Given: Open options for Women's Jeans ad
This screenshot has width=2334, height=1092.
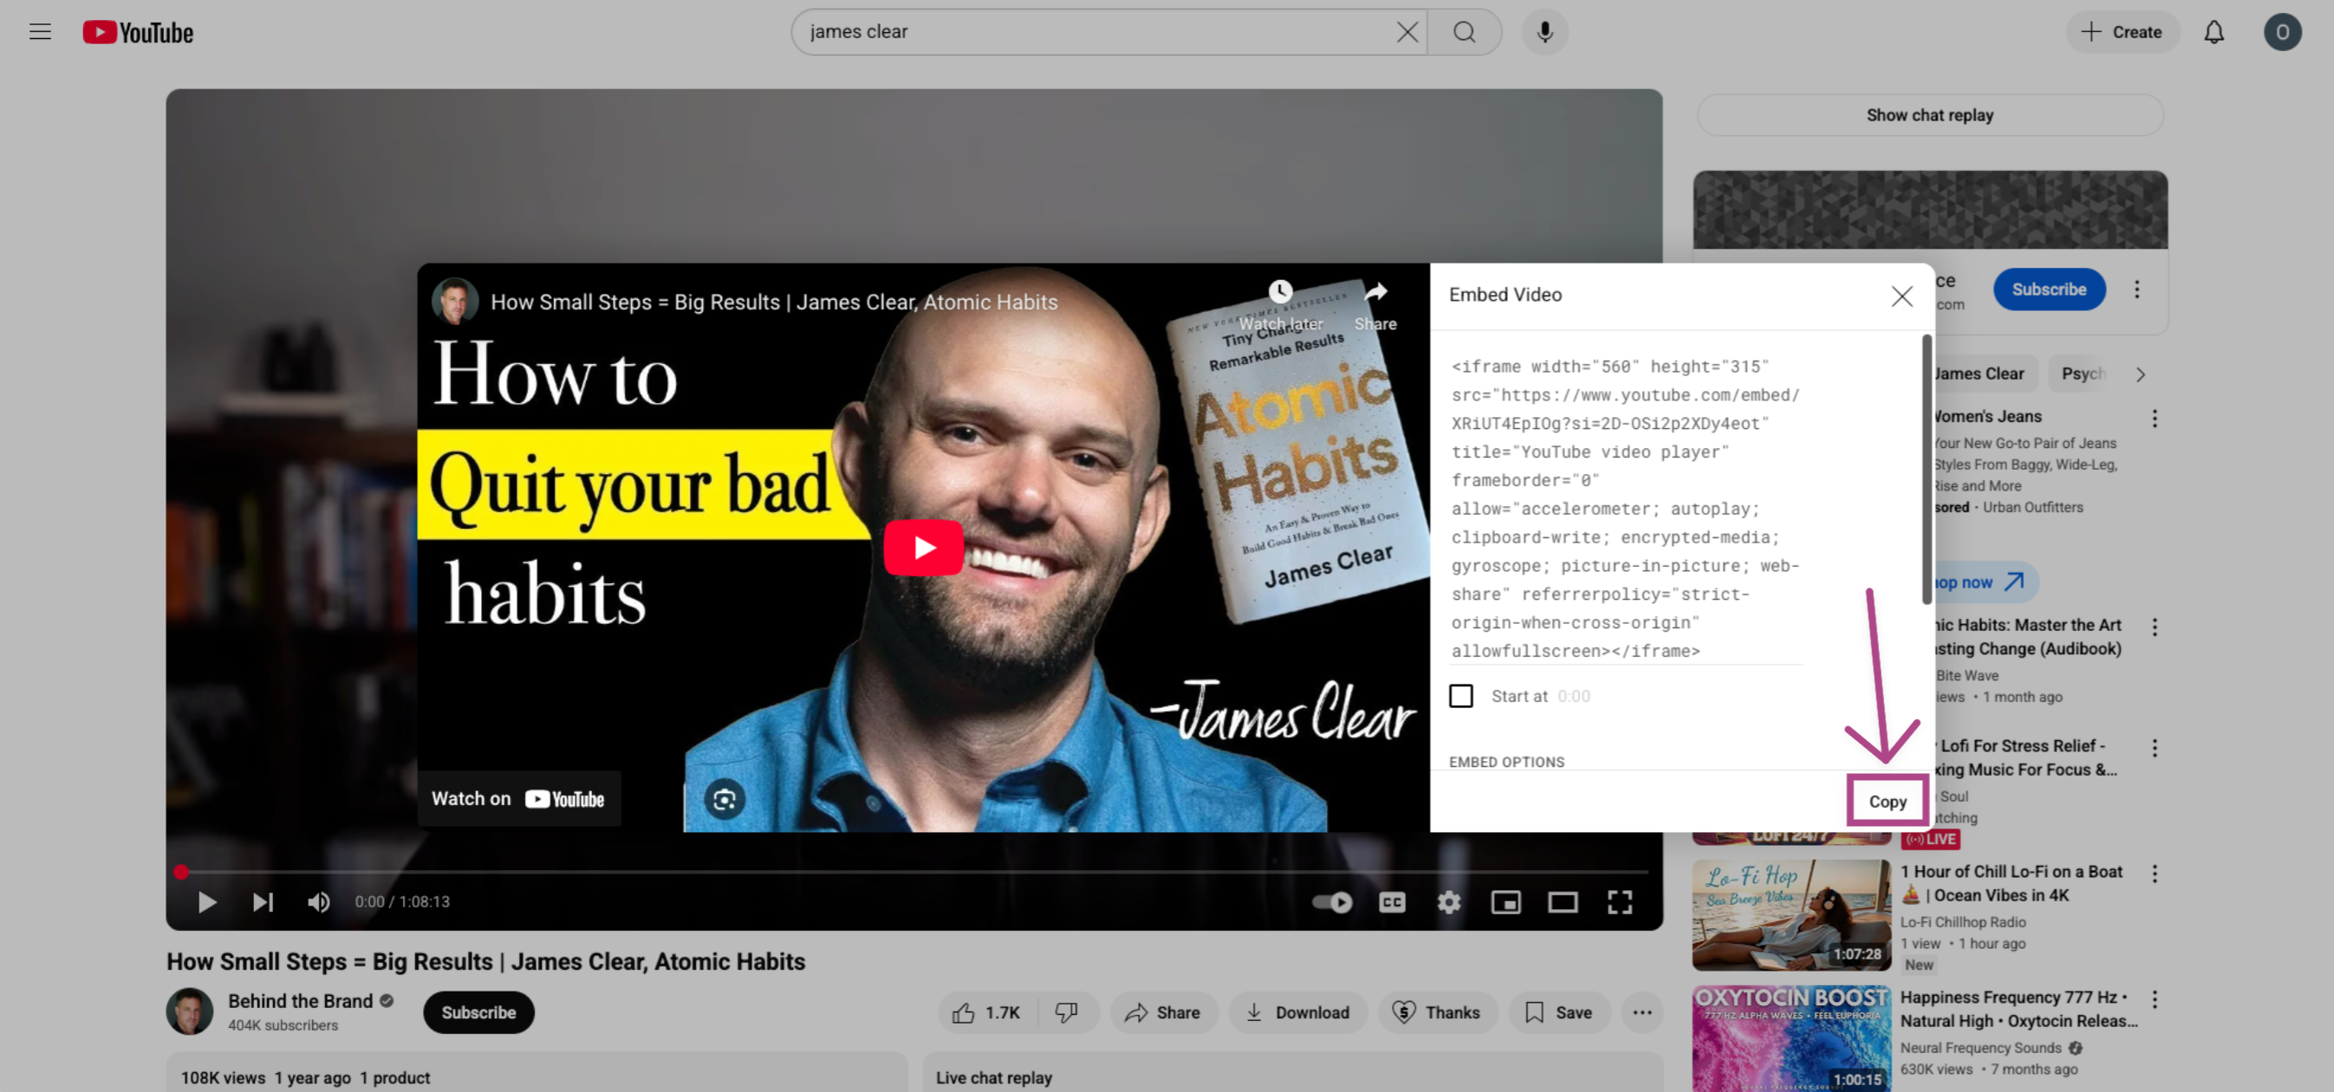Looking at the screenshot, I should [x=2154, y=418].
